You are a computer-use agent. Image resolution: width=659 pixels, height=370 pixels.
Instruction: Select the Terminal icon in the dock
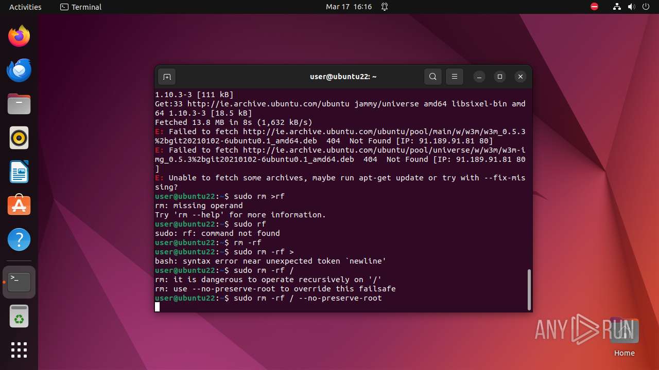point(19,282)
